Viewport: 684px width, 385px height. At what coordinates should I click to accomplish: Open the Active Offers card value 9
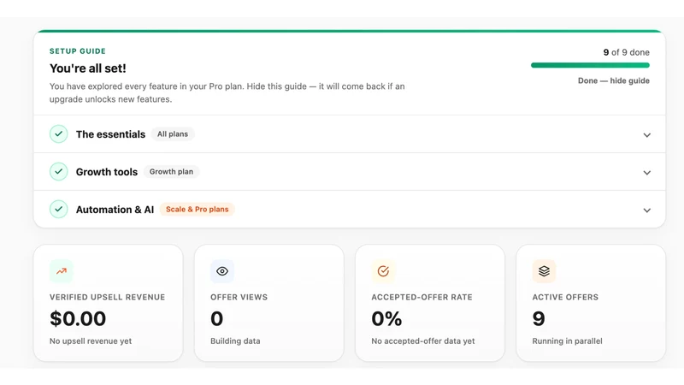click(x=539, y=318)
